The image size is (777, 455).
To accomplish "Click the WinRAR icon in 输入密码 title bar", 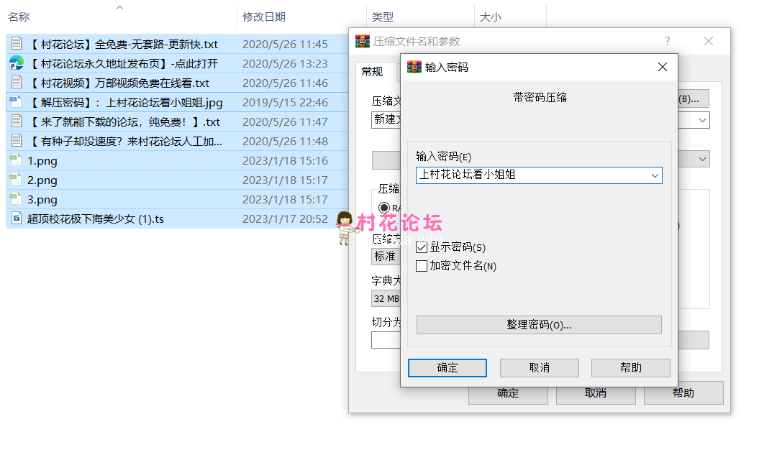I will point(414,67).
